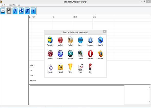Choose Spicebird as the mail client

60,40
